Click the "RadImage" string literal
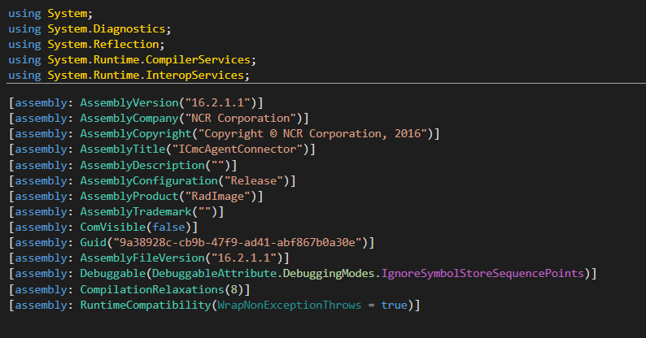This screenshot has width=646, height=338. (208, 196)
